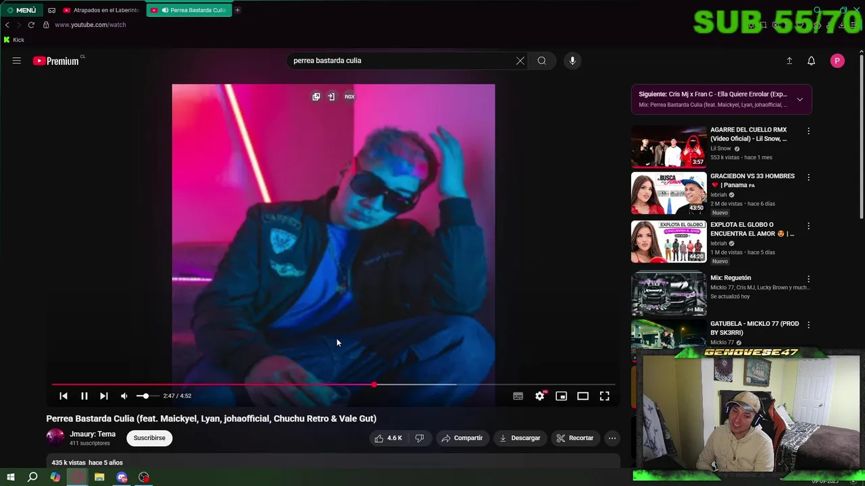Share the video via Compartir
The image size is (865, 486).
(x=462, y=438)
